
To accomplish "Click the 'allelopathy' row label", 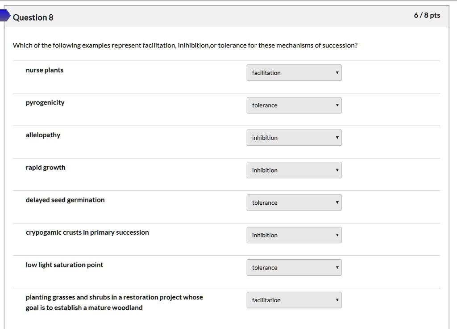I will [x=43, y=135].
